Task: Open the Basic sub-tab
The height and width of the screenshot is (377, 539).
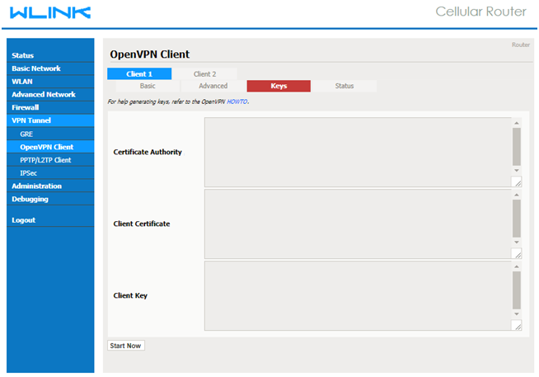Action: [148, 86]
